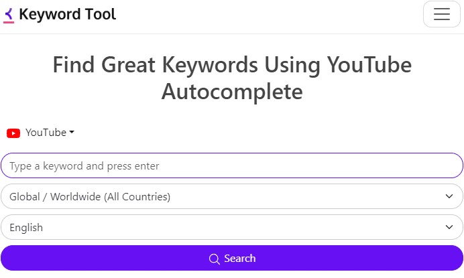Click the word 'Autocomplete' in the heading
This screenshot has height=278, width=464.
click(231, 91)
